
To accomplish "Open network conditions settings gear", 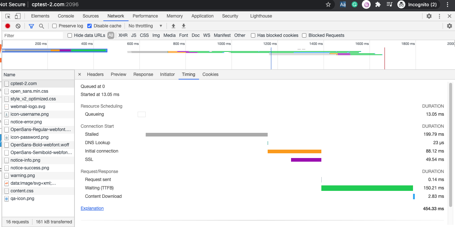I will 450,26.
